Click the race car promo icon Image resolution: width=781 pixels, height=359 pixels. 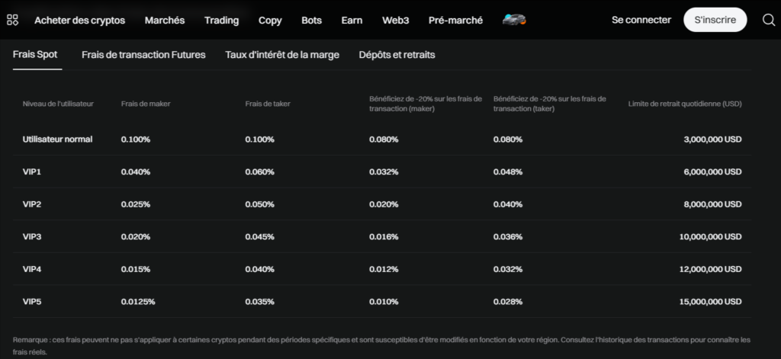515,20
